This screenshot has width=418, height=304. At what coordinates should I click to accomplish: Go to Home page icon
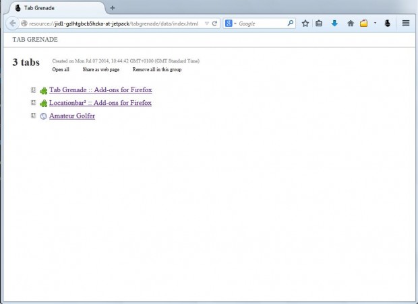click(351, 24)
